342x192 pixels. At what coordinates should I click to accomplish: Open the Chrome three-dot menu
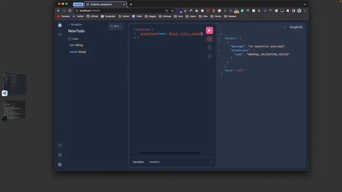pos(305,11)
